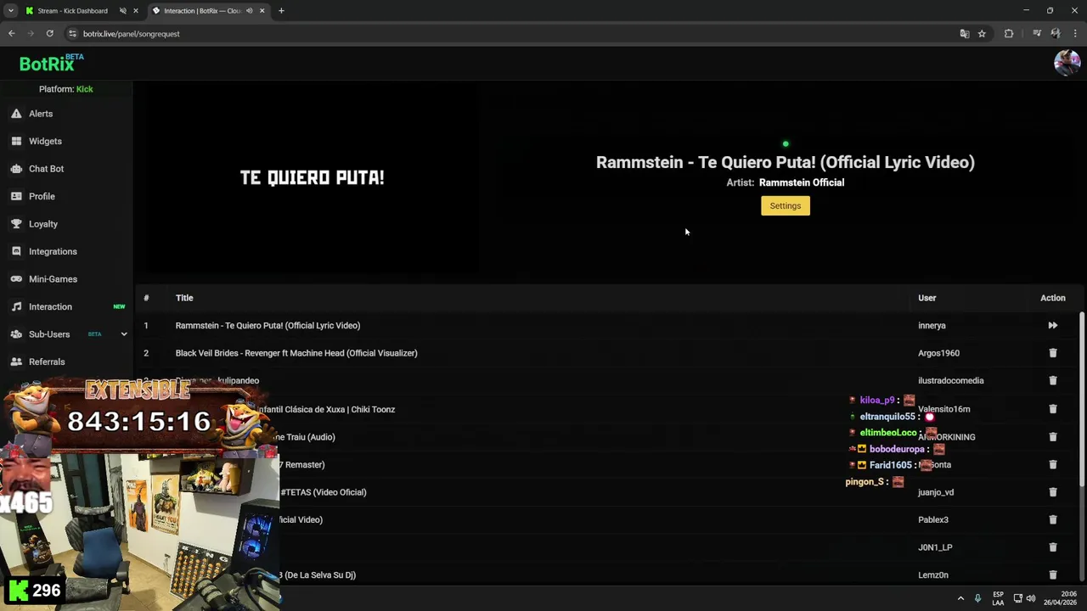Unmute the Kick Dashboard tab

tap(123, 11)
